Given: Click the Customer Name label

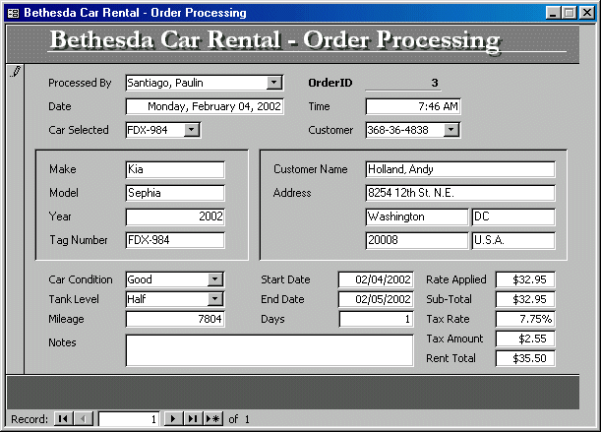Looking at the screenshot, I should click(311, 169).
